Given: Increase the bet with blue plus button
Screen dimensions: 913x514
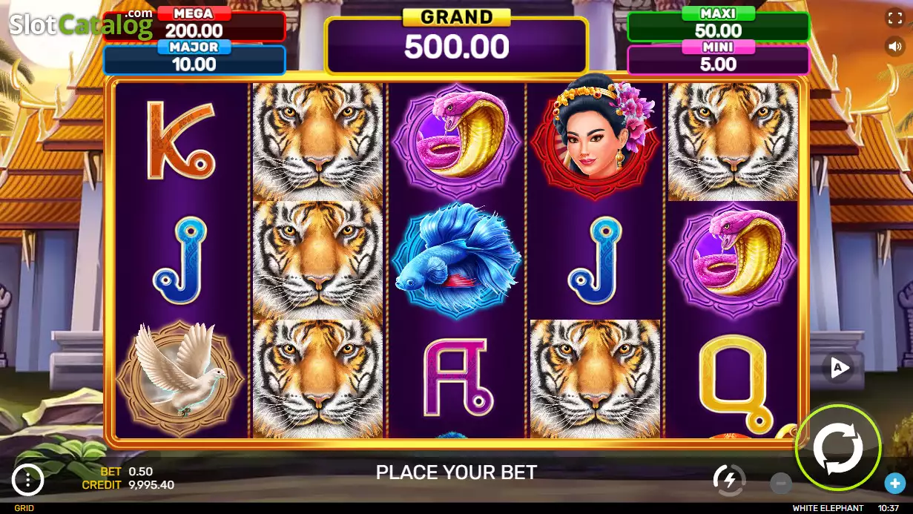Looking at the screenshot, I should tap(894, 484).
